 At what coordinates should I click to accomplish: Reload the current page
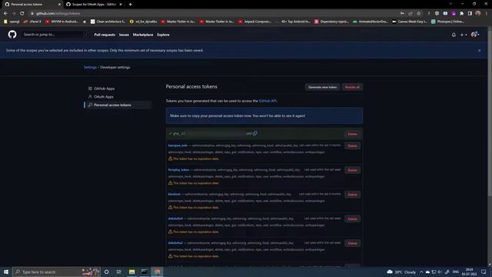pos(22,14)
